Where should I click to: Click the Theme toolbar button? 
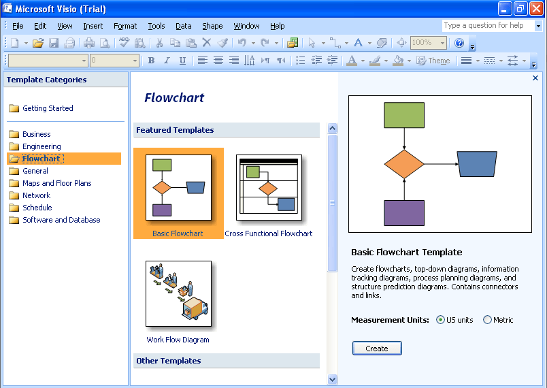433,61
